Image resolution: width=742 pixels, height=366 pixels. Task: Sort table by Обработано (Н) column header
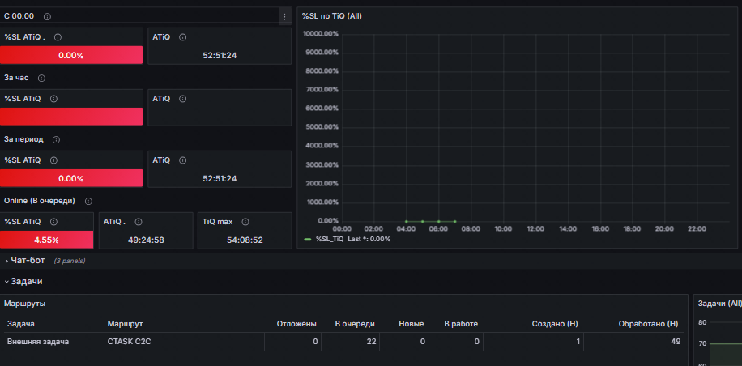pos(648,324)
